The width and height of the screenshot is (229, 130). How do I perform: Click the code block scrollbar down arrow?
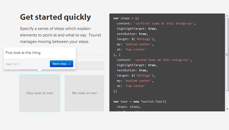point(227,109)
